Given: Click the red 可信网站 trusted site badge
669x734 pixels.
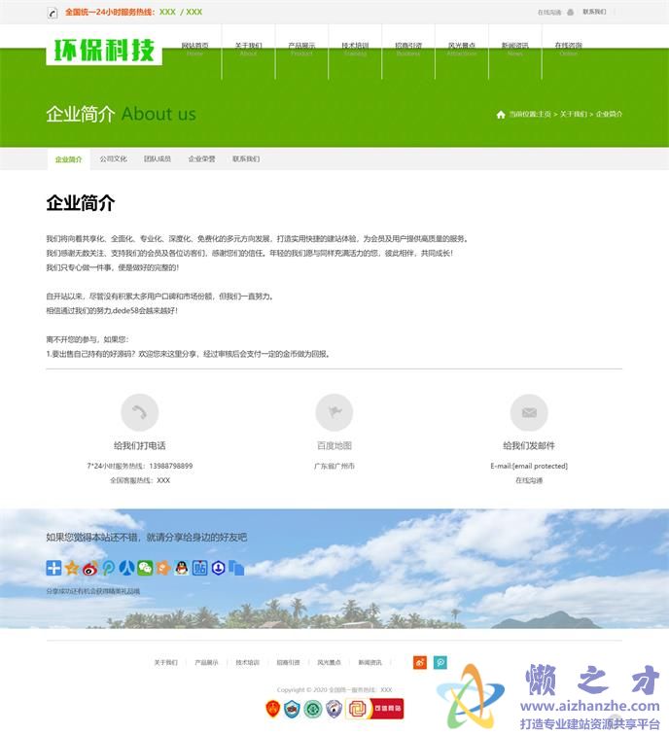Looking at the screenshot, I should [x=374, y=709].
